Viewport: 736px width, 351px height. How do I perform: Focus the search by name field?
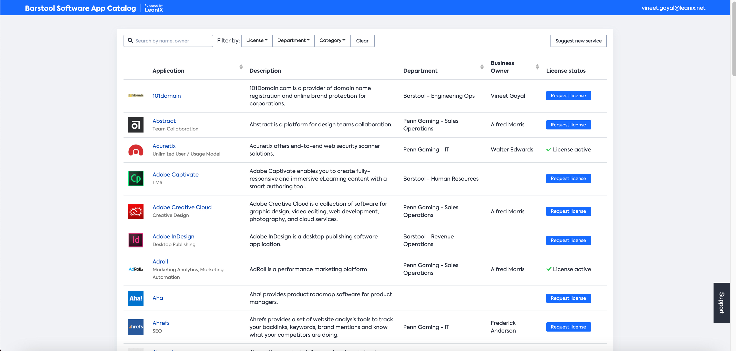click(171, 41)
